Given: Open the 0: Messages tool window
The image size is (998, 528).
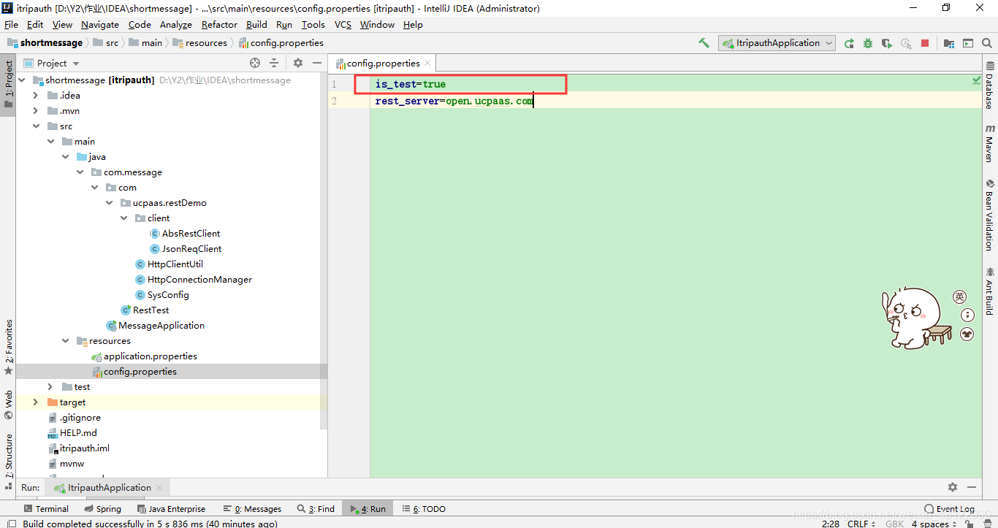Looking at the screenshot, I should pos(251,509).
